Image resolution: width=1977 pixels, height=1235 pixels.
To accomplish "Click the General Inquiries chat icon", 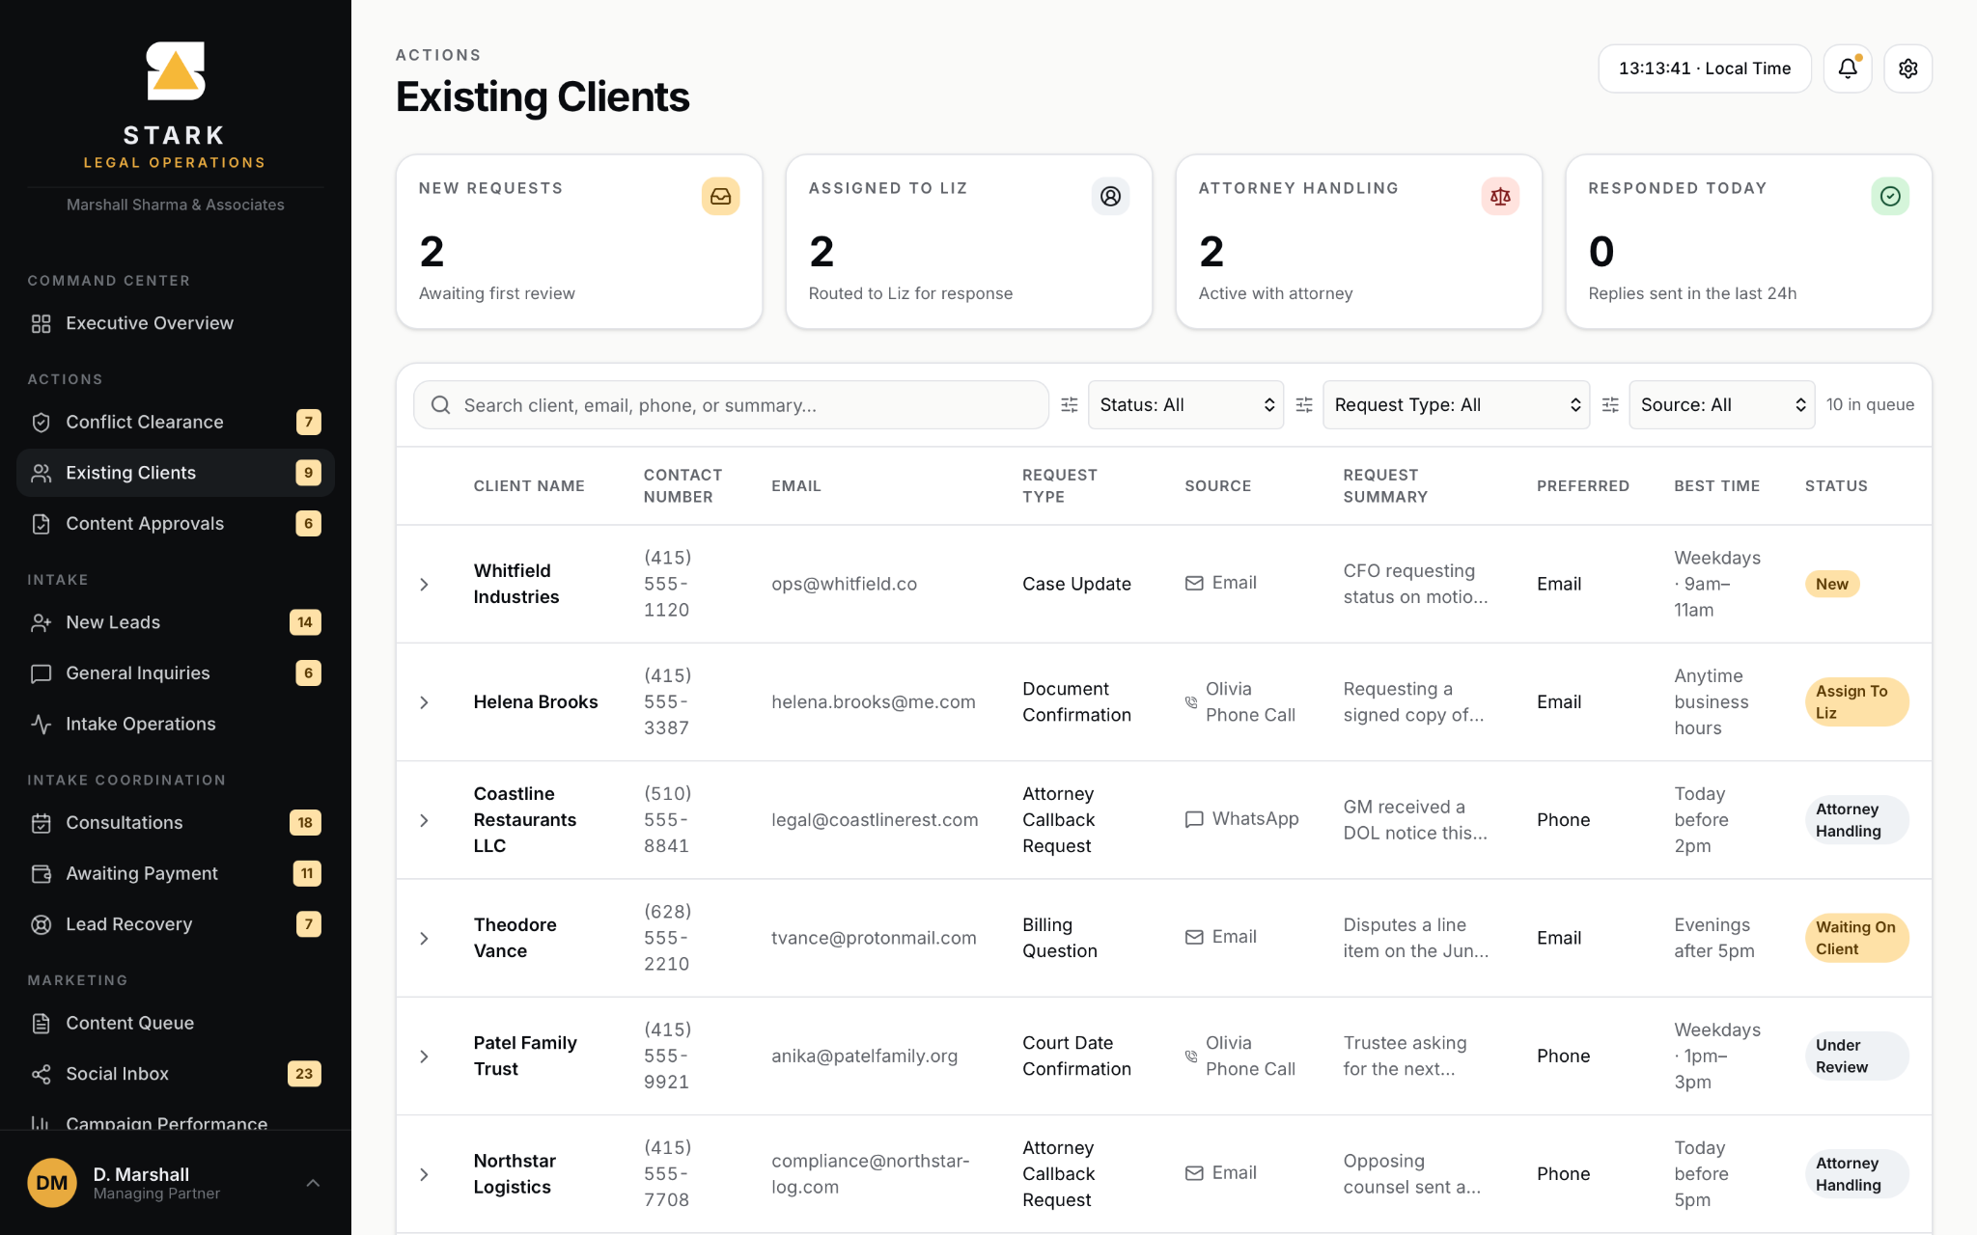I will pyautogui.click(x=41, y=673).
